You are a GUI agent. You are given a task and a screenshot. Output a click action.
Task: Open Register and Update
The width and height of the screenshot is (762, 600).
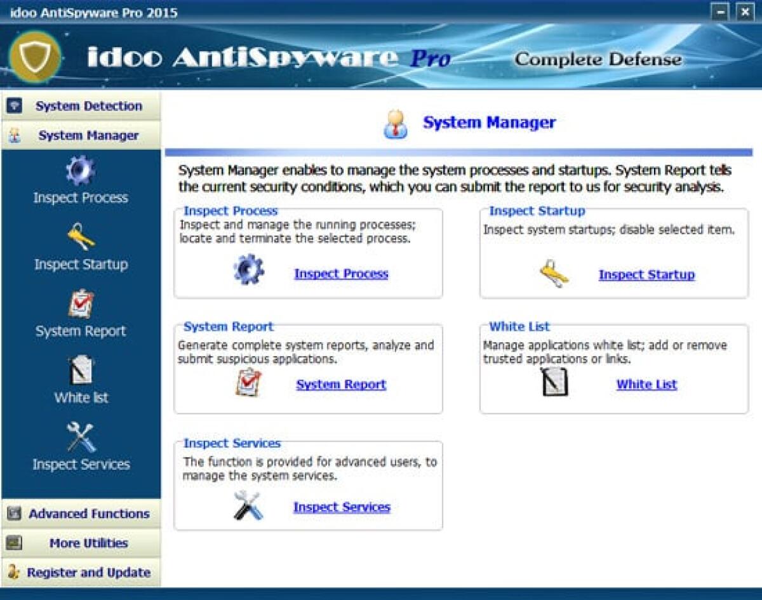pos(81,572)
